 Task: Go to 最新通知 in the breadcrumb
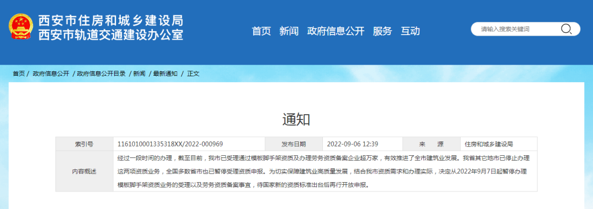coord(165,74)
